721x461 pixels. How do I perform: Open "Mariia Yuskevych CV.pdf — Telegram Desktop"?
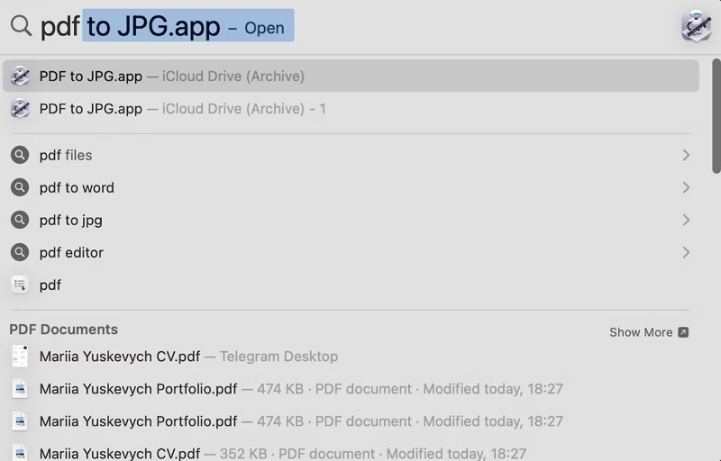[x=351, y=357]
